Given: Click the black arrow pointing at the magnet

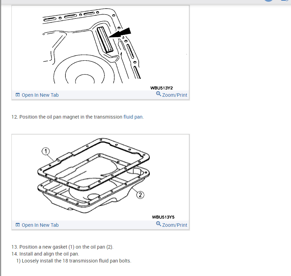Looking at the screenshot, I should (x=120, y=33).
